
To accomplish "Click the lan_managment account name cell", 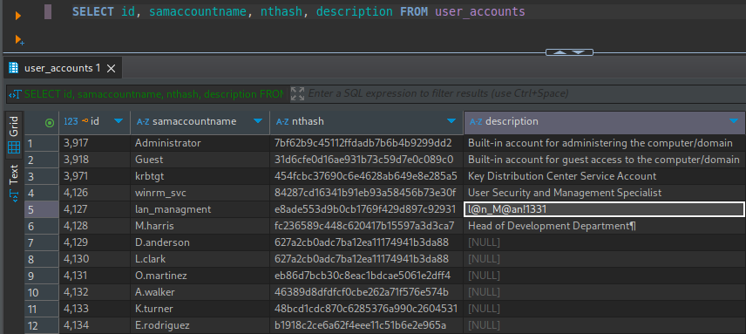I will coord(200,209).
